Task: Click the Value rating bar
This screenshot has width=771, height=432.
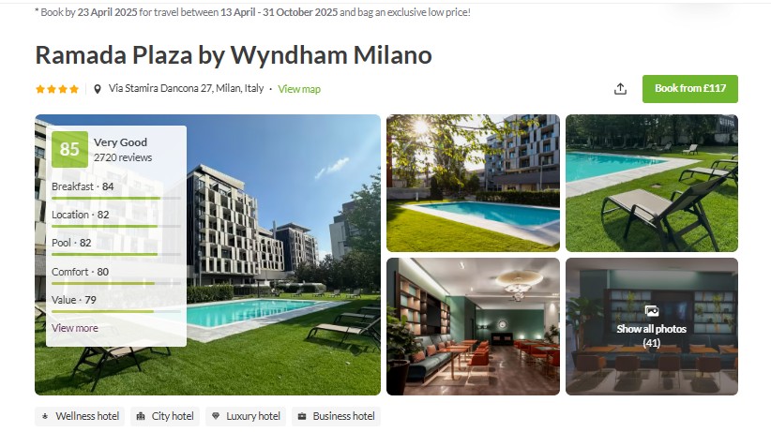Action: pos(116,311)
